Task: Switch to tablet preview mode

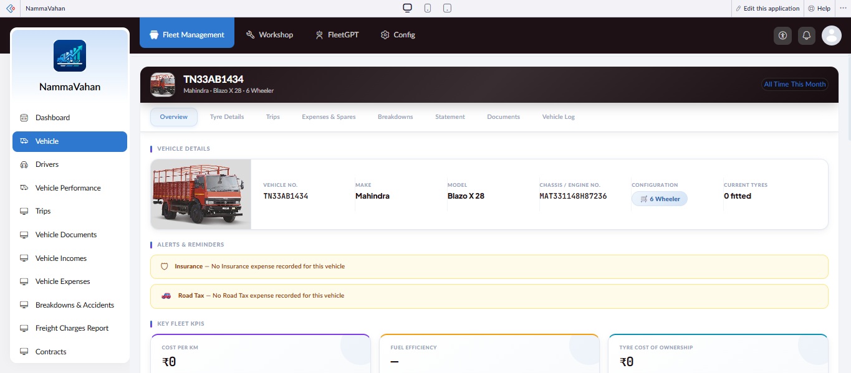Action: (x=447, y=8)
